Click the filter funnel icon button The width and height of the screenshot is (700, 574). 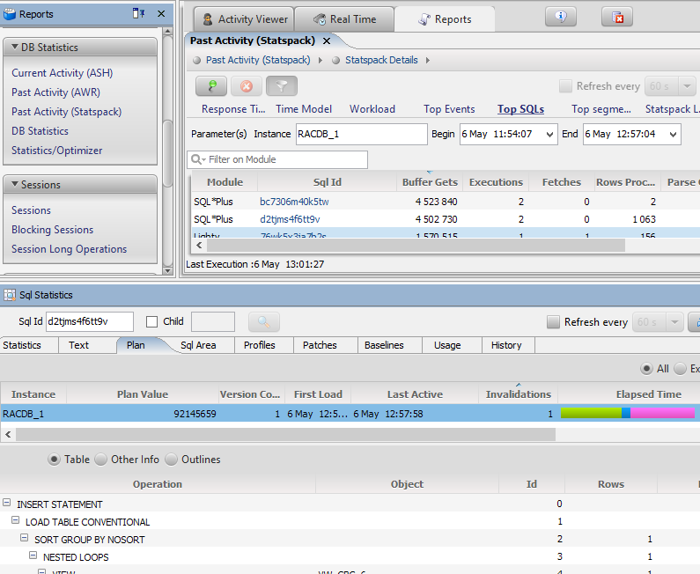tap(282, 86)
